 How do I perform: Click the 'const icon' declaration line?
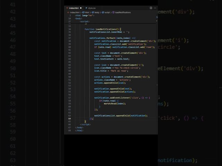click(x=119, y=65)
